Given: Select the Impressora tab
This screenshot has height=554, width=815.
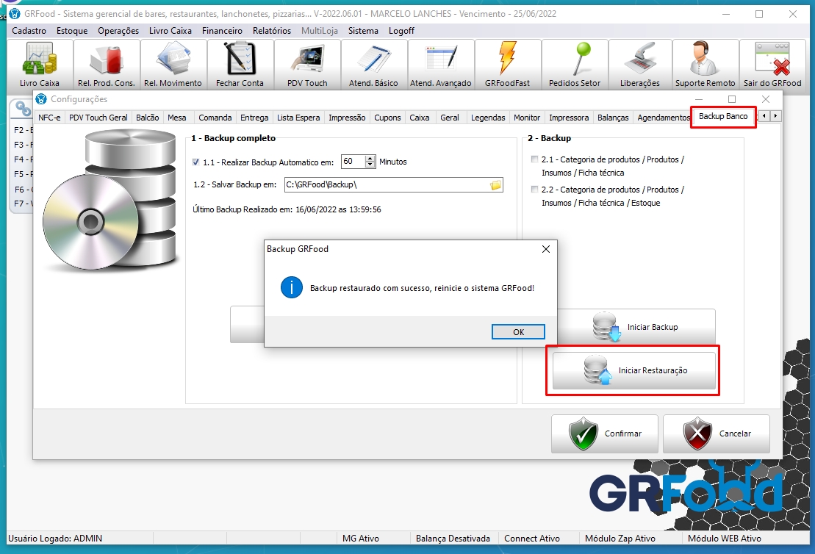Looking at the screenshot, I should [x=569, y=118].
